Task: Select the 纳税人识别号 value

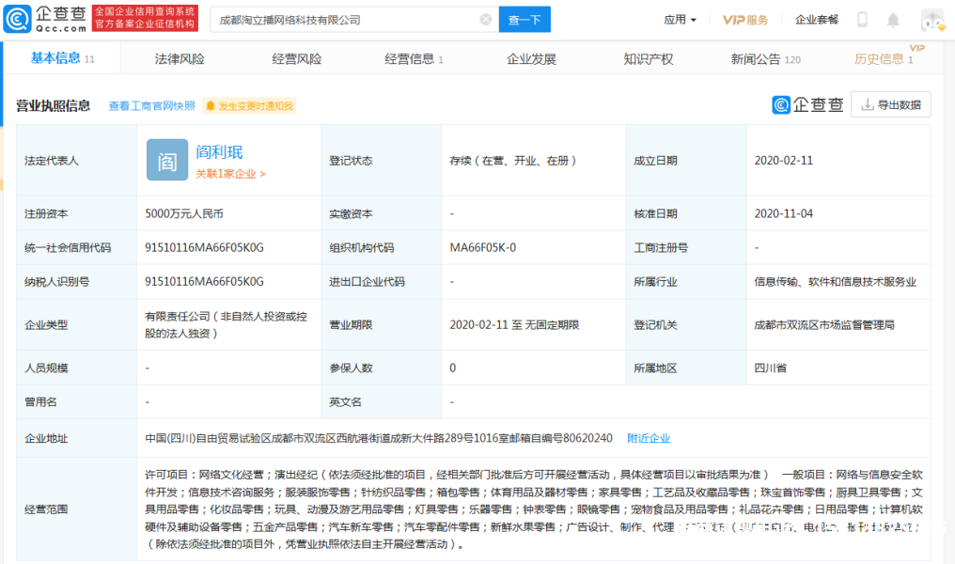Action: (204, 281)
